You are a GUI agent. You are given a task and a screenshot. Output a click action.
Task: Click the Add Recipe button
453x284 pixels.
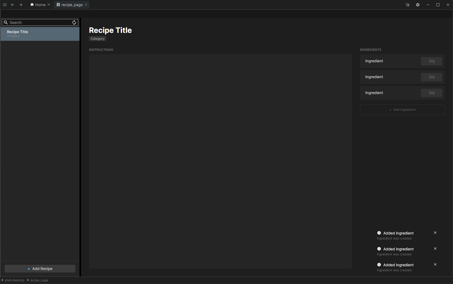(40, 269)
